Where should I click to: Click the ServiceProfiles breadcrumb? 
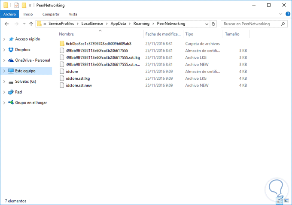point(61,24)
